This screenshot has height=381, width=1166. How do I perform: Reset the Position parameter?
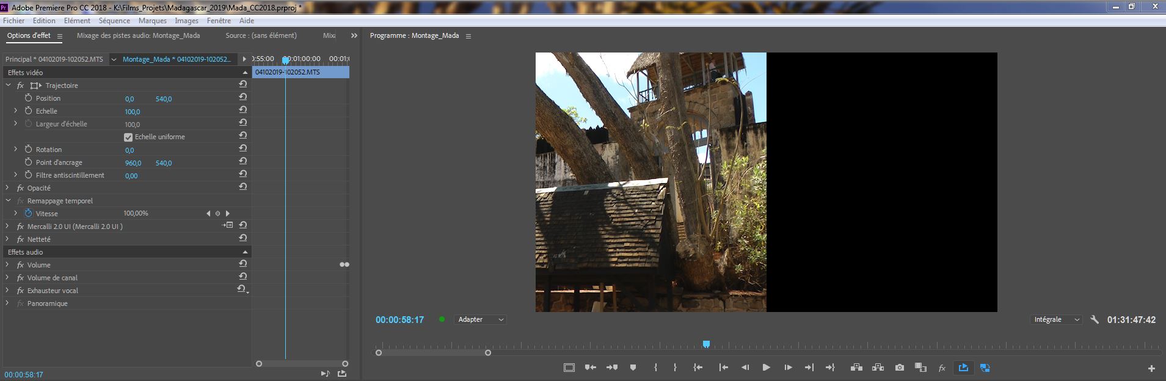click(x=242, y=98)
